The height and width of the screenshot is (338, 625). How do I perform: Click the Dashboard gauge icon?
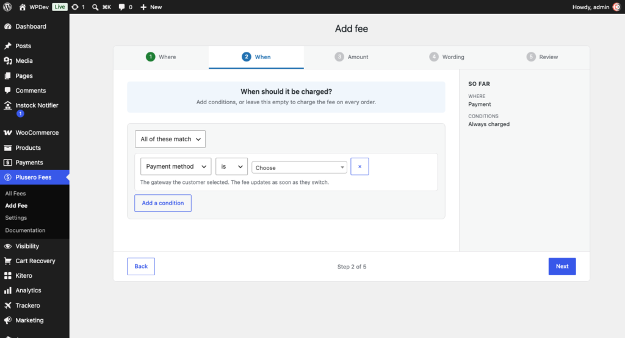pos(7,26)
